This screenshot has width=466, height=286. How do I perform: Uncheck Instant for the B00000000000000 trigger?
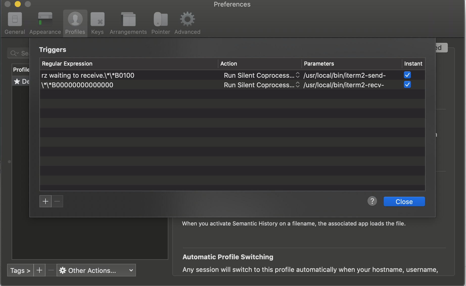407,85
